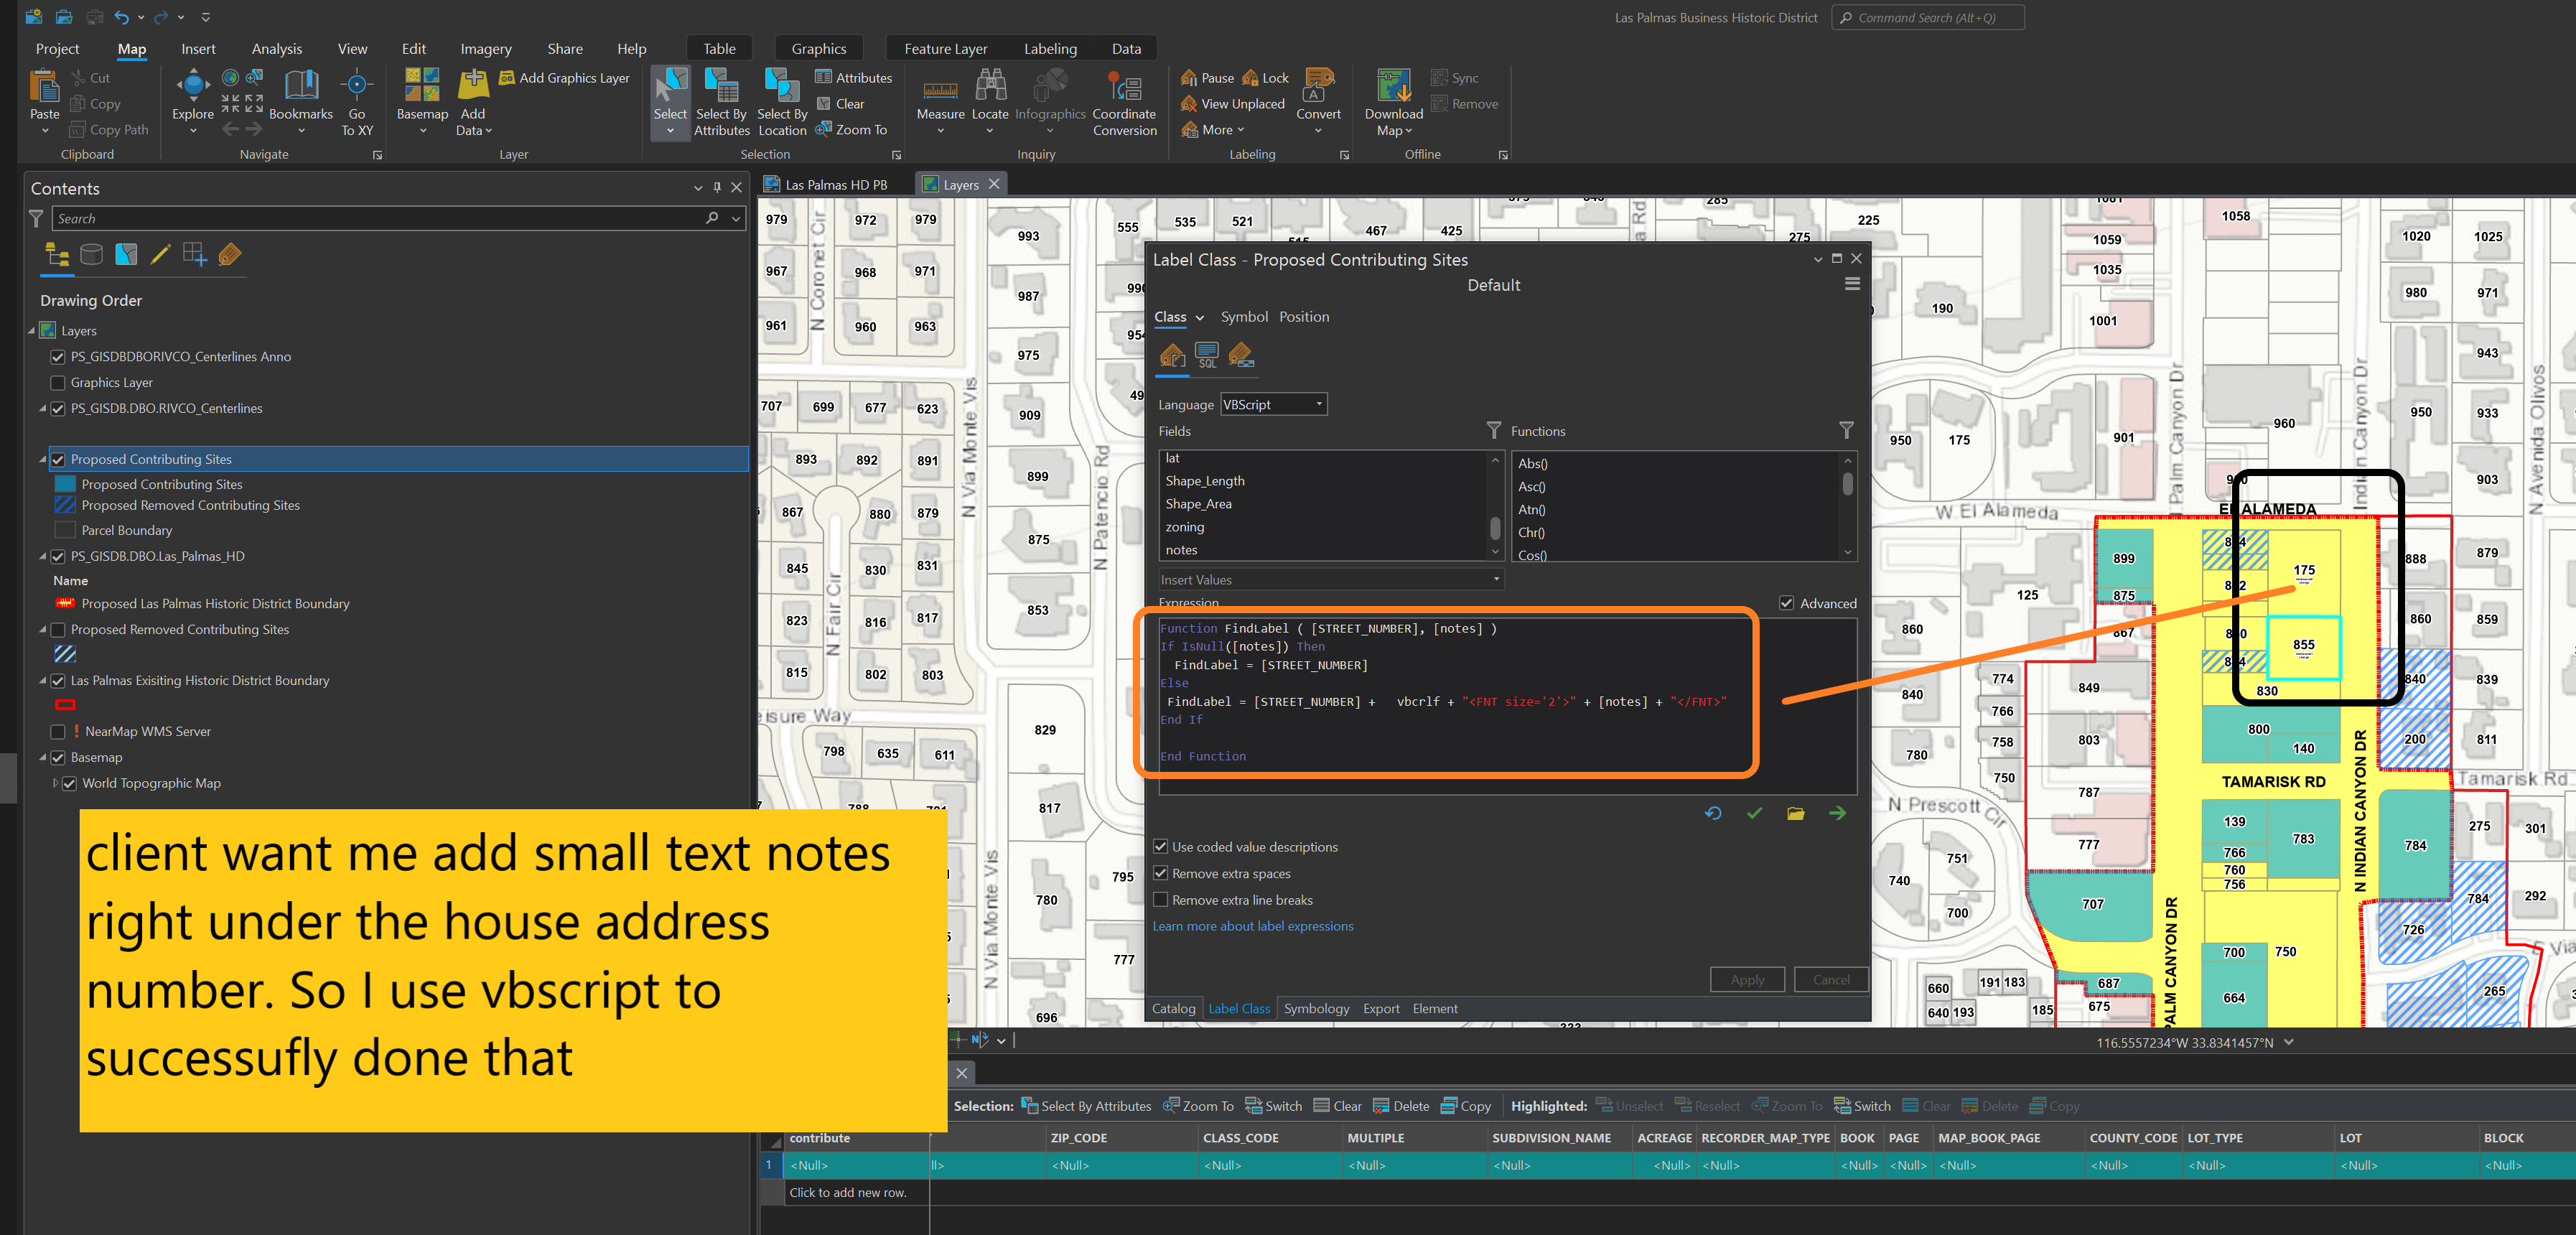This screenshot has width=2576, height=1235.
Task: Uncheck Remove extra spaces checkbox
Action: click(x=1161, y=873)
